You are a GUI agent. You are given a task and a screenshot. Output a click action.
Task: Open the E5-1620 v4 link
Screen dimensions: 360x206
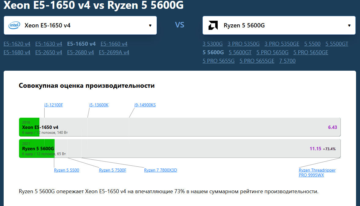point(17,44)
